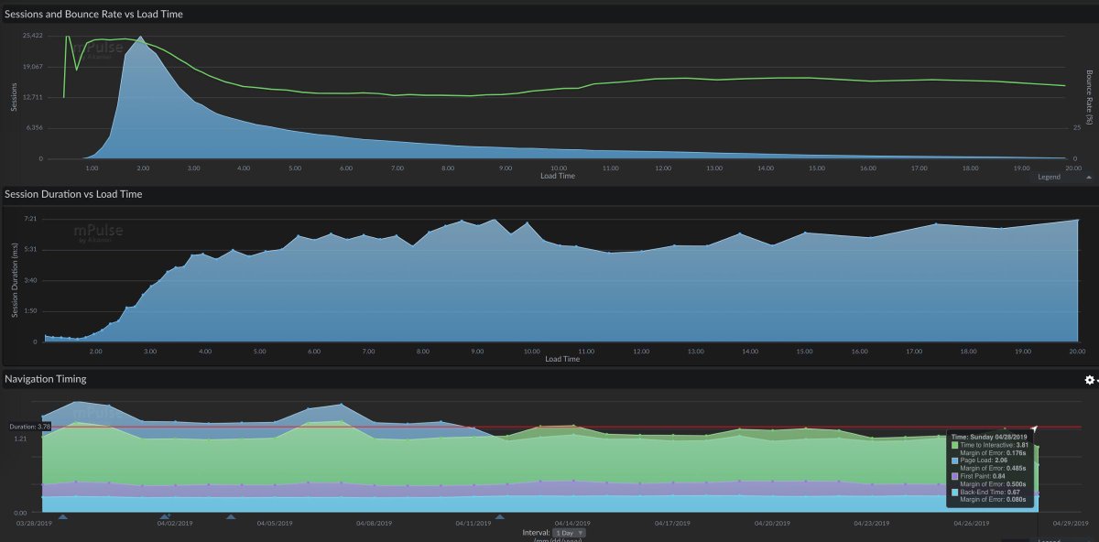Click the Bounce Rate (%) axis label
The width and height of the screenshot is (1099, 542).
tap(1090, 96)
